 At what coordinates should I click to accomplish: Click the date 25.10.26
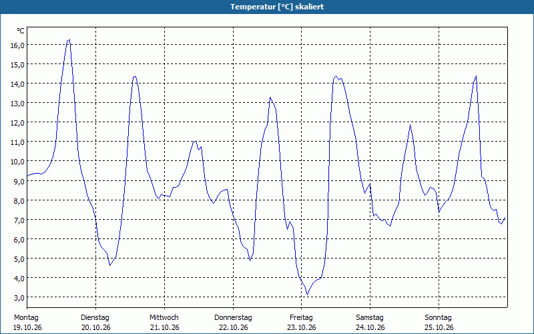(x=439, y=327)
